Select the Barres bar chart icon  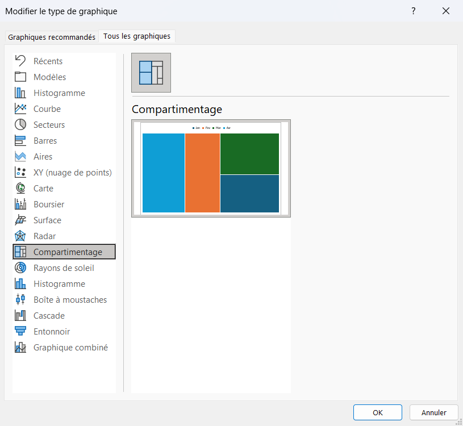(x=20, y=140)
